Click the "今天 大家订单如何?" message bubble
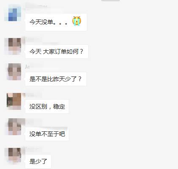The image size is (178, 169). point(57,52)
